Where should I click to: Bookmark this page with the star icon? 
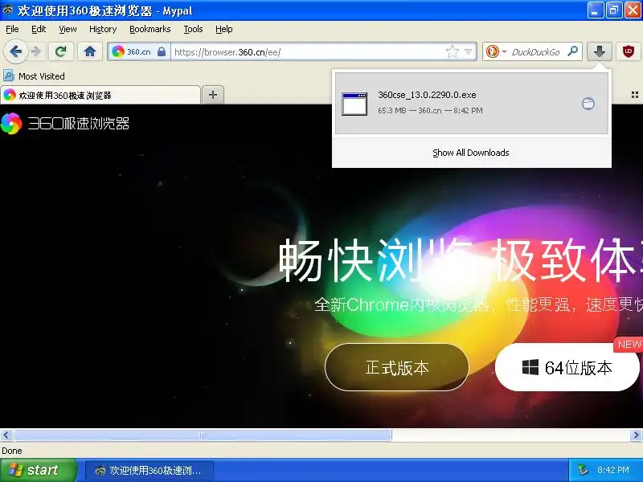coord(452,51)
